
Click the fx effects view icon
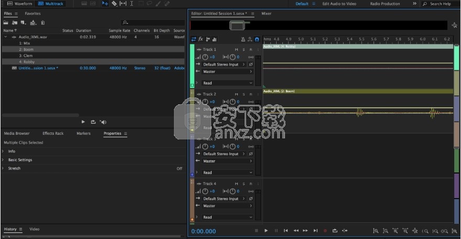coord(201,39)
